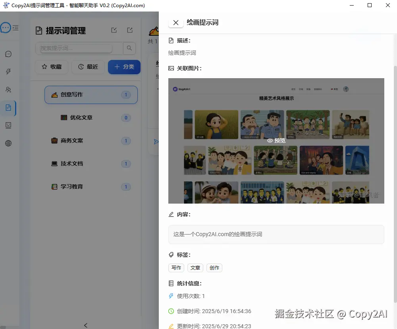This screenshot has width=397, height=329.
Task: Show favorites with the 收藏 button
Action: click(x=52, y=67)
